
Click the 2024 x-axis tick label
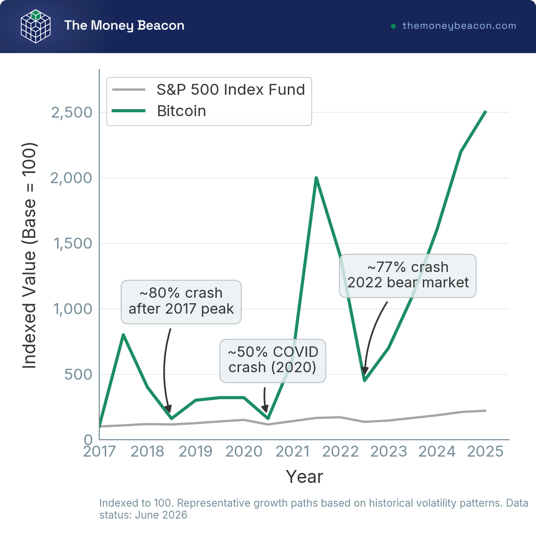click(x=437, y=452)
